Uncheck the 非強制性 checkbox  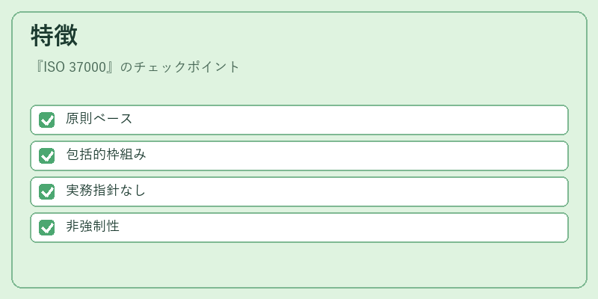coord(47,227)
